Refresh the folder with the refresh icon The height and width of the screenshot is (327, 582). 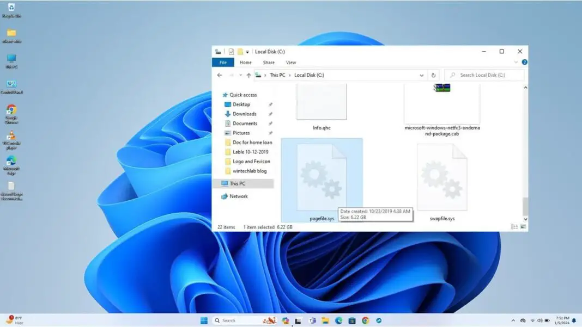433,75
